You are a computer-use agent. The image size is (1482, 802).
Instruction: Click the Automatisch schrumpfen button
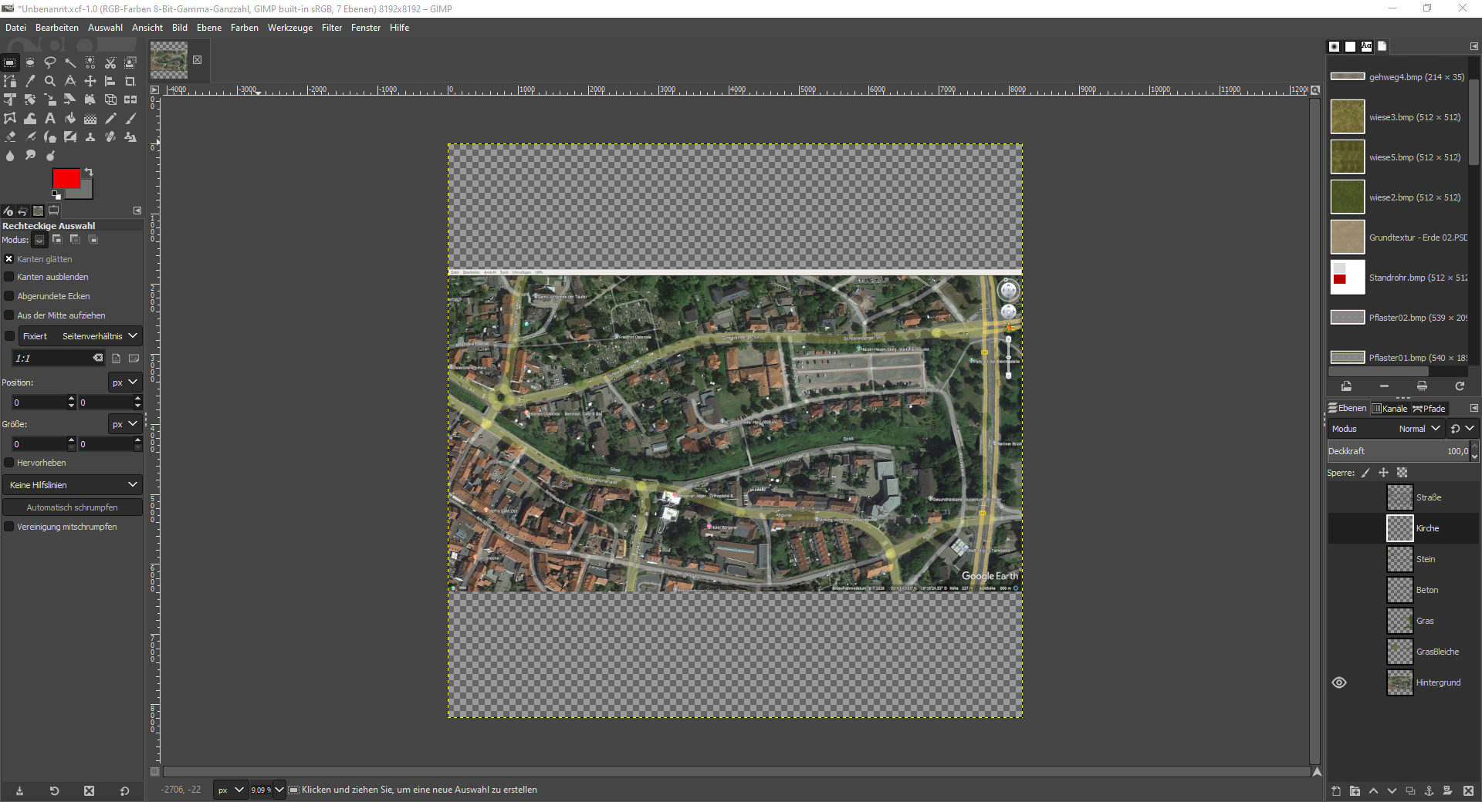72,507
